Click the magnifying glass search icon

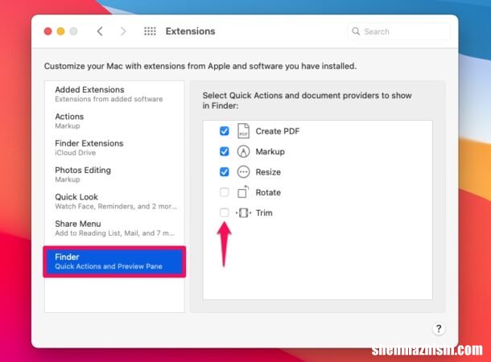tap(356, 31)
